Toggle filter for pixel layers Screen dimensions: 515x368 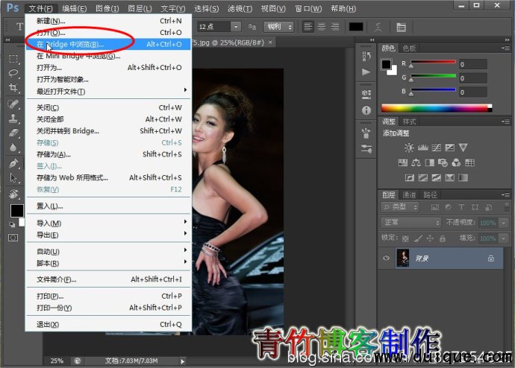coord(435,207)
